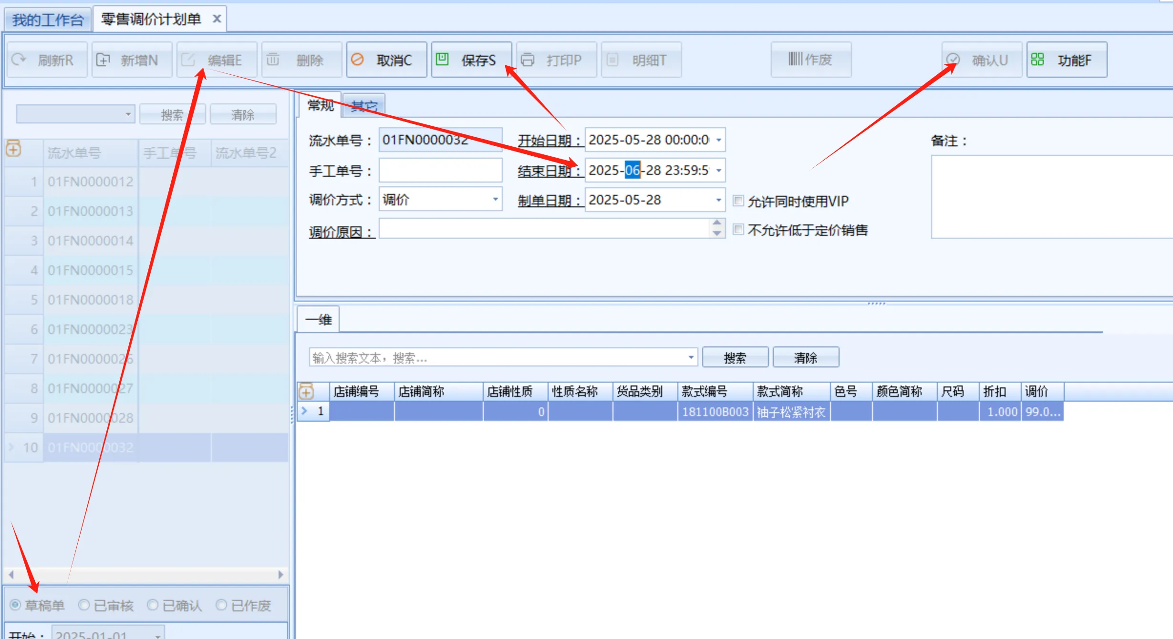The image size is (1173, 639).
Task: Click the New (新增N) toolbar icon
Action: point(103,60)
